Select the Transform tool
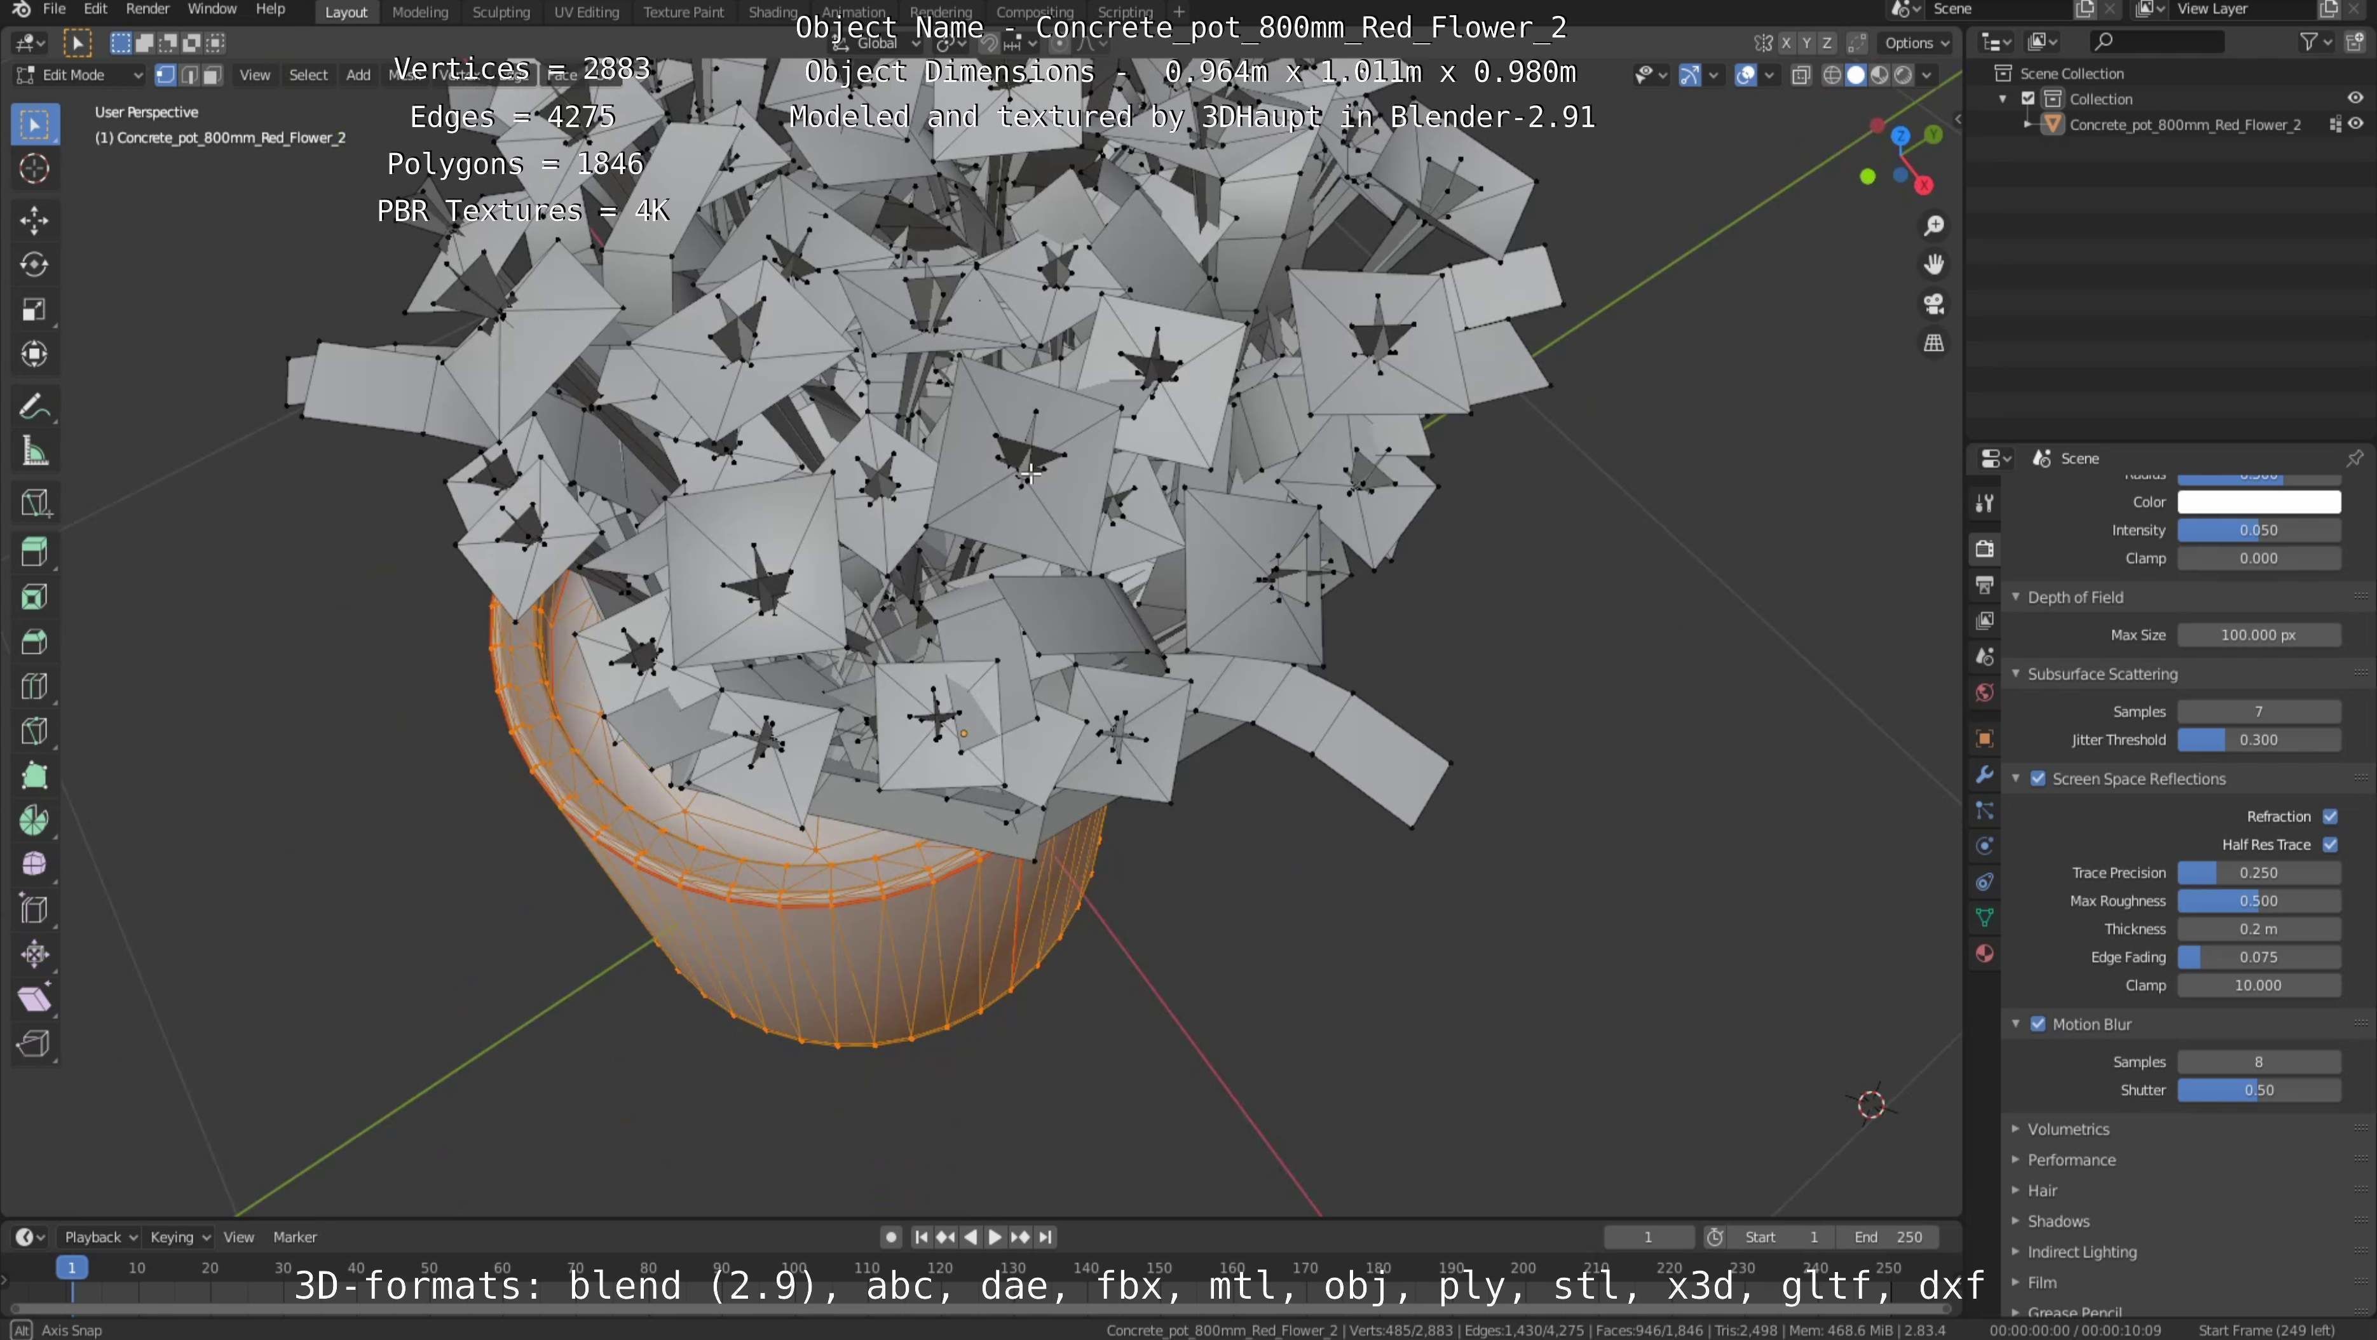Image resolution: width=2377 pixels, height=1340 pixels. [35, 354]
